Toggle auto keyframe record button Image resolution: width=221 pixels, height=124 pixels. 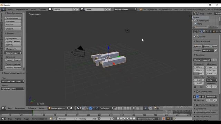pyautogui.click(x=163, y=118)
